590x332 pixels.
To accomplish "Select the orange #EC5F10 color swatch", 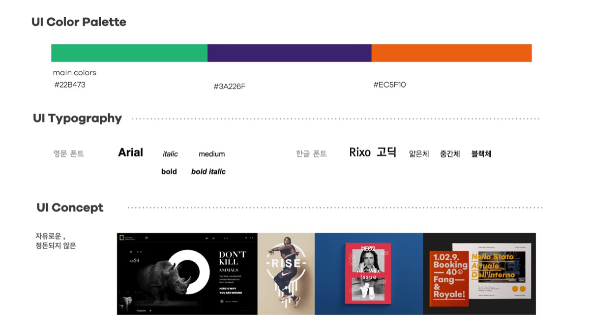I will pos(451,53).
